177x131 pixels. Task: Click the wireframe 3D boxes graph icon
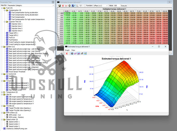(82, 53)
